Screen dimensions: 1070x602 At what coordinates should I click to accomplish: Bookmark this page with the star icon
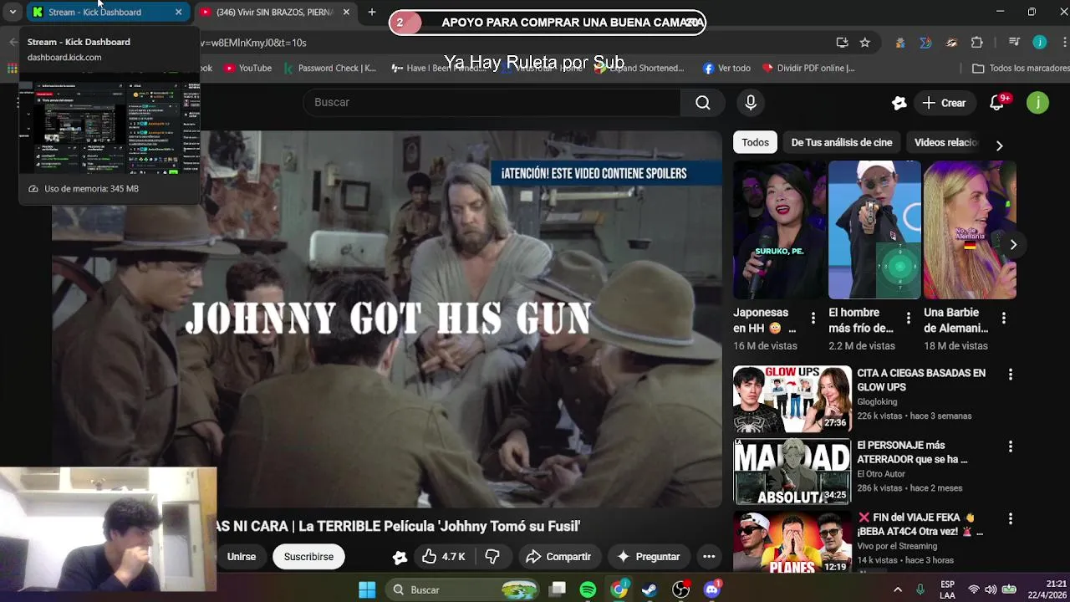point(864,43)
